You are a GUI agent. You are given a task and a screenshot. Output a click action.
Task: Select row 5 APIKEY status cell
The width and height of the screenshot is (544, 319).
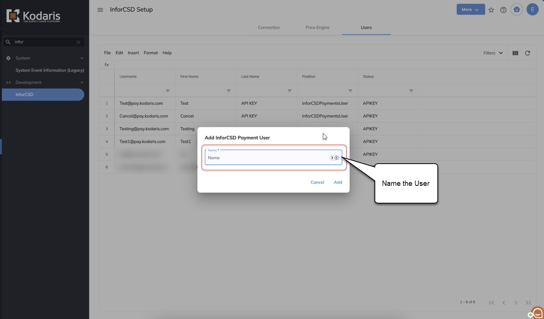388,154
